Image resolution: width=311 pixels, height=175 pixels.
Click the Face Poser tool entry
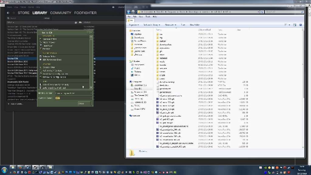48,46
